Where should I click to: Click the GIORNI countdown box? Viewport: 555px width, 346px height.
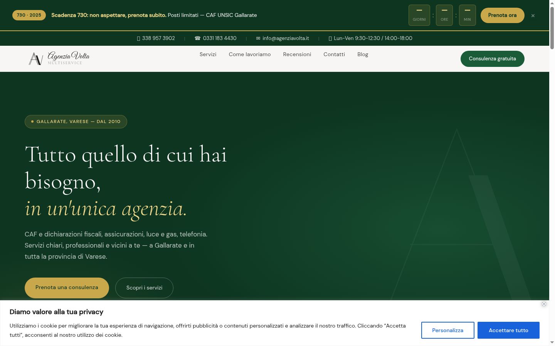(x=419, y=15)
